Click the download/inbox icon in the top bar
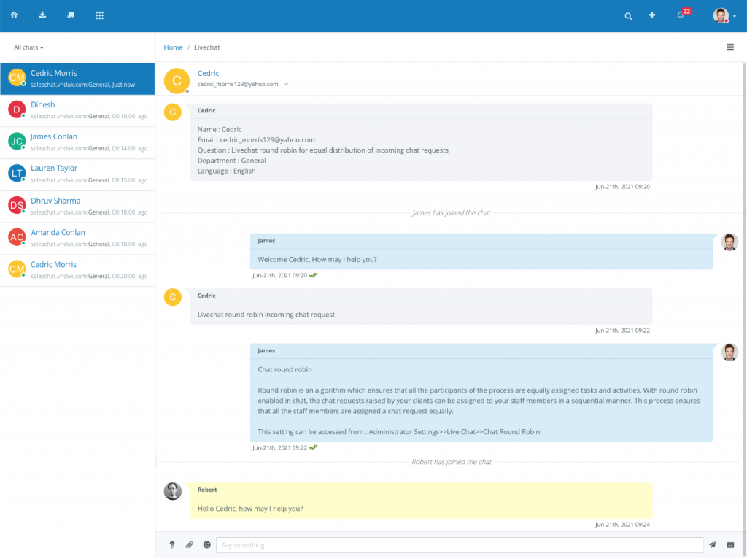 (x=42, y=15)
